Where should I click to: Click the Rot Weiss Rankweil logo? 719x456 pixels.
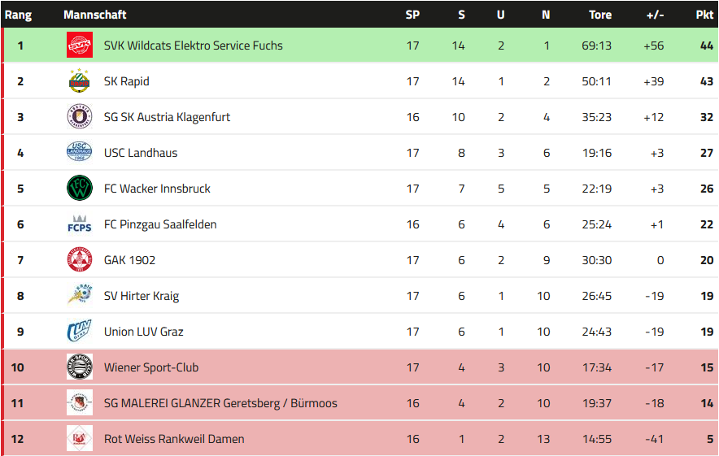(x=80, y=439)
